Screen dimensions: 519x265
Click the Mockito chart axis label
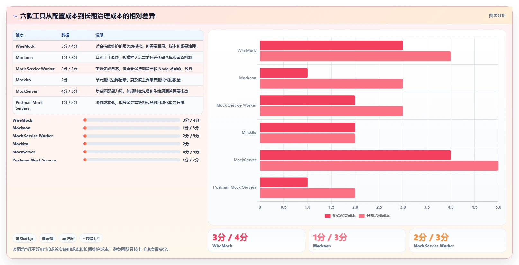coord(249,133)
